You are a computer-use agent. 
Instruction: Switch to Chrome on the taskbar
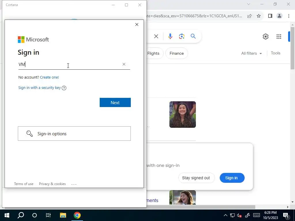click(x=77, y=215)
